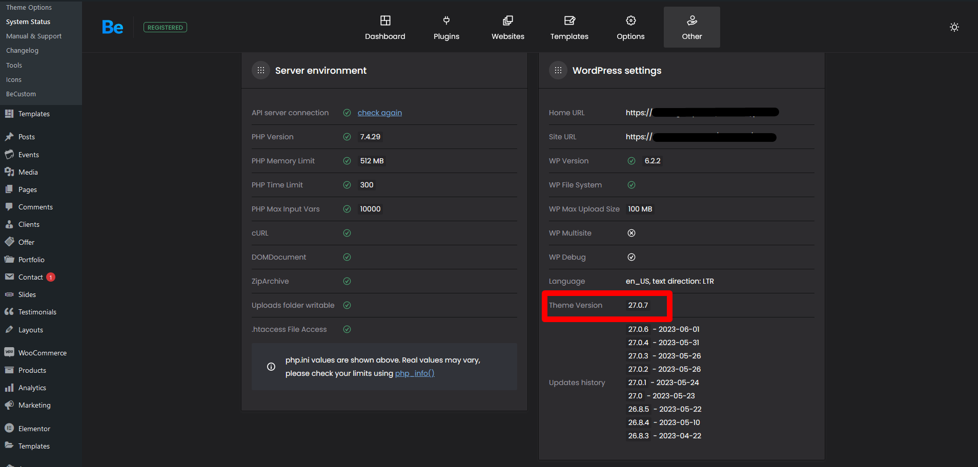The width and height of the screenshot is (978, 467).
Task: Click the WP File System check icon
Action: pos(631,185)
